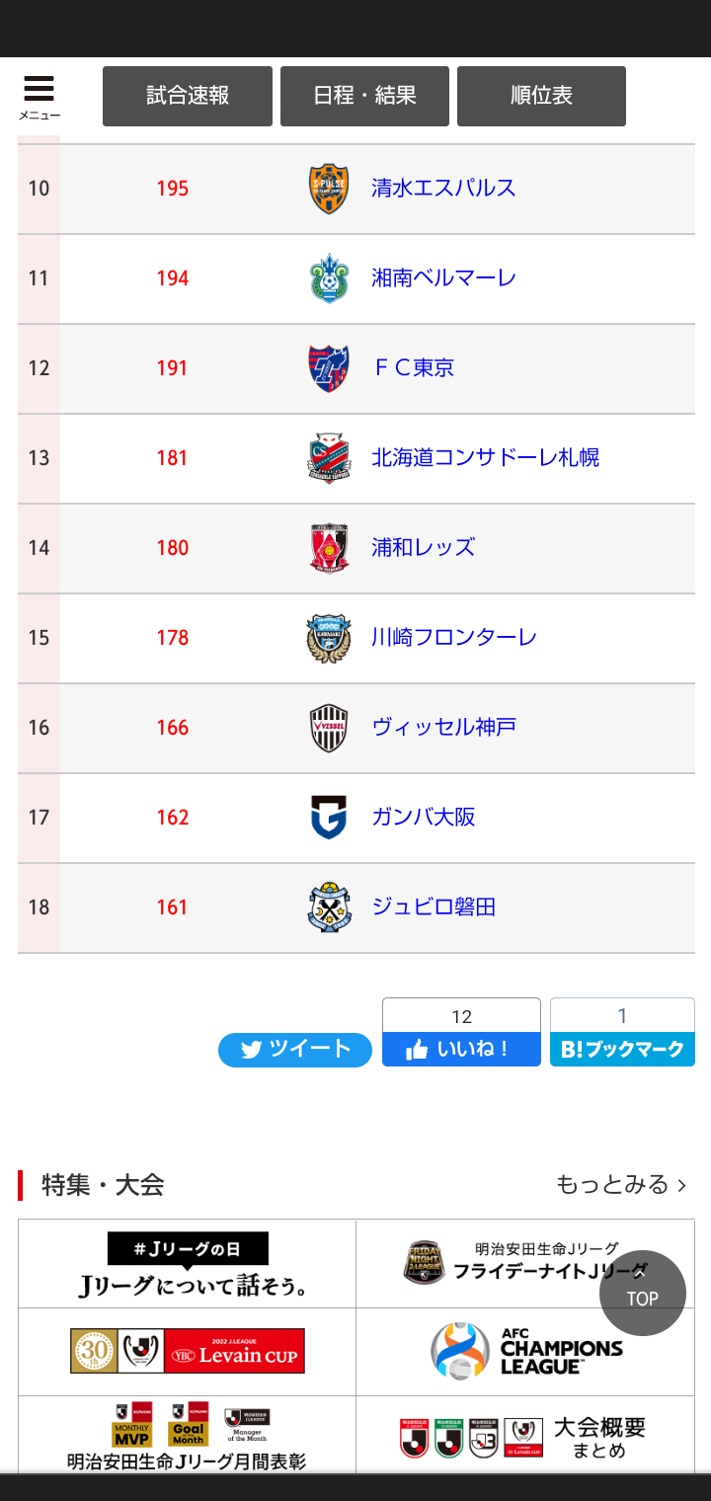The width and height of the screenshot is (711, 1501).
Task: Share via the ツイート button
Action: (295, 1050)
